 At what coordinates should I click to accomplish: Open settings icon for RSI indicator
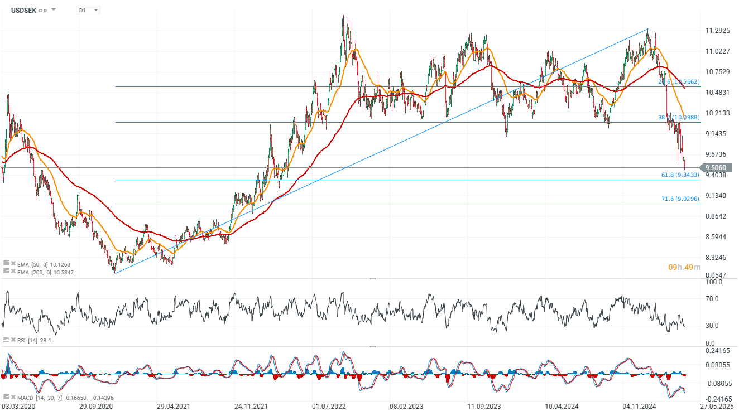6,340
